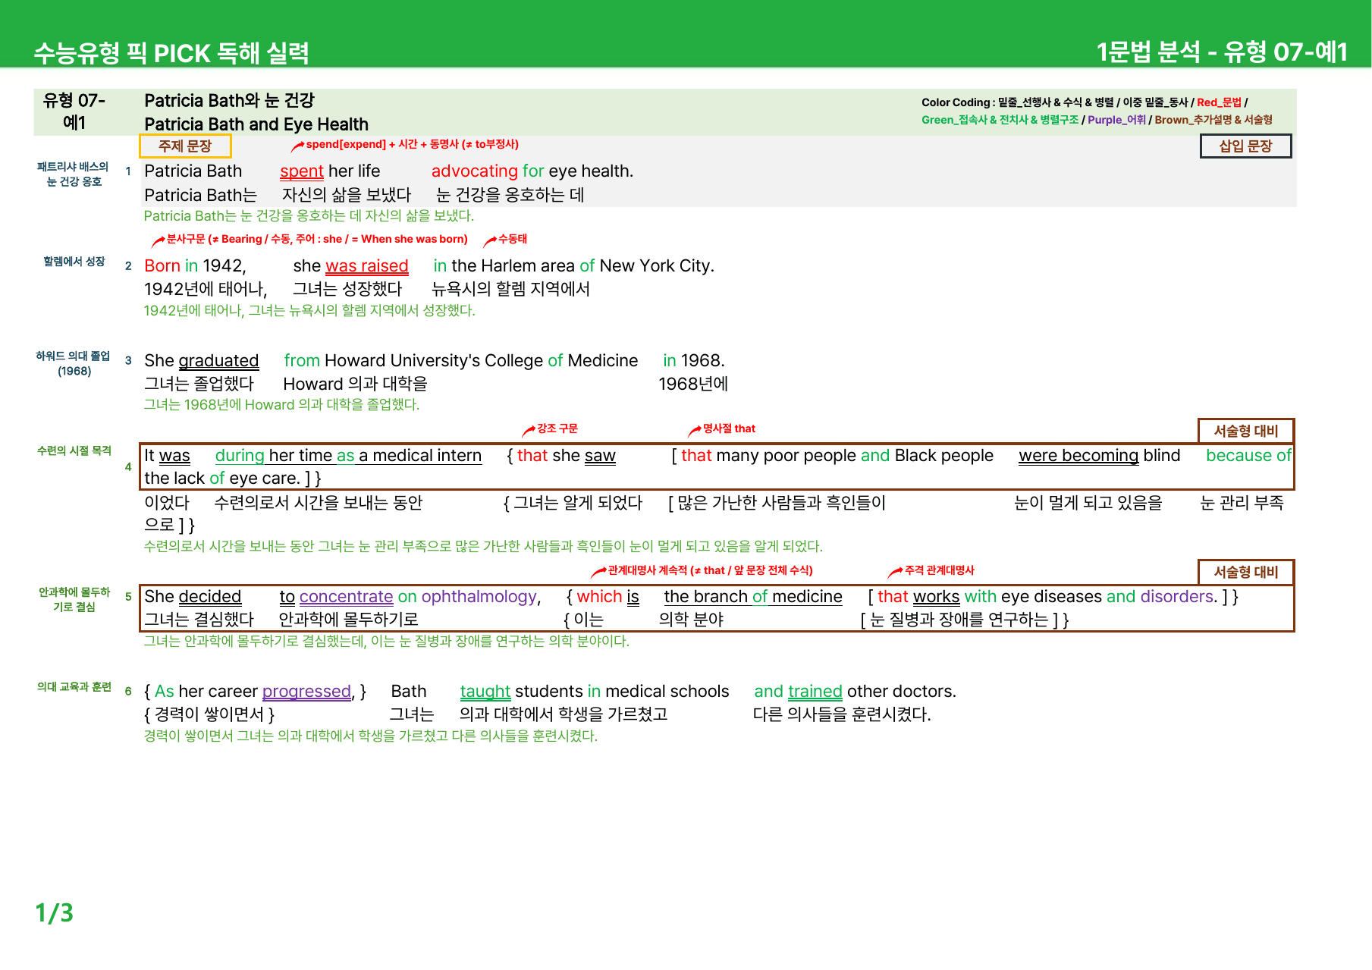Click the underlined word 'decided'

tap(210, 597)
